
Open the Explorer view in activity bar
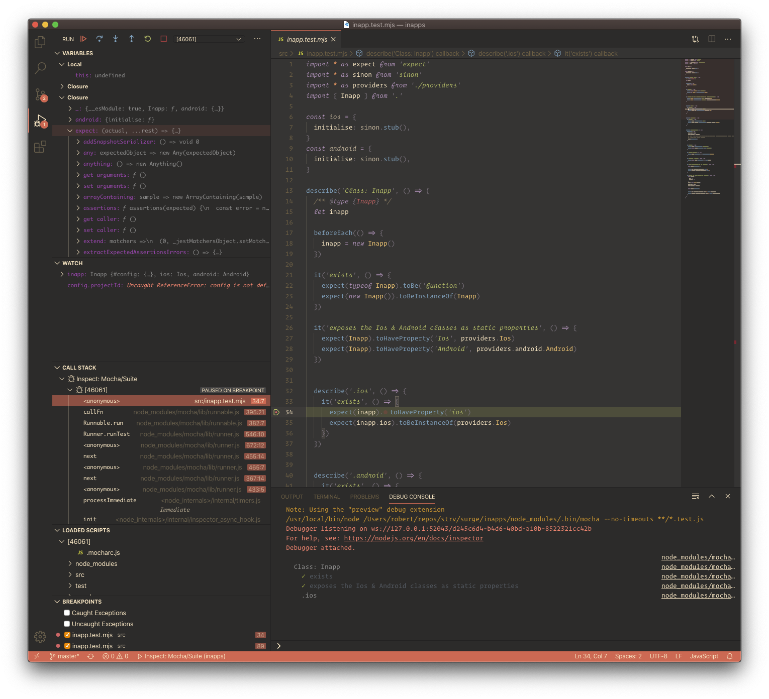click(x=40, y=43)
